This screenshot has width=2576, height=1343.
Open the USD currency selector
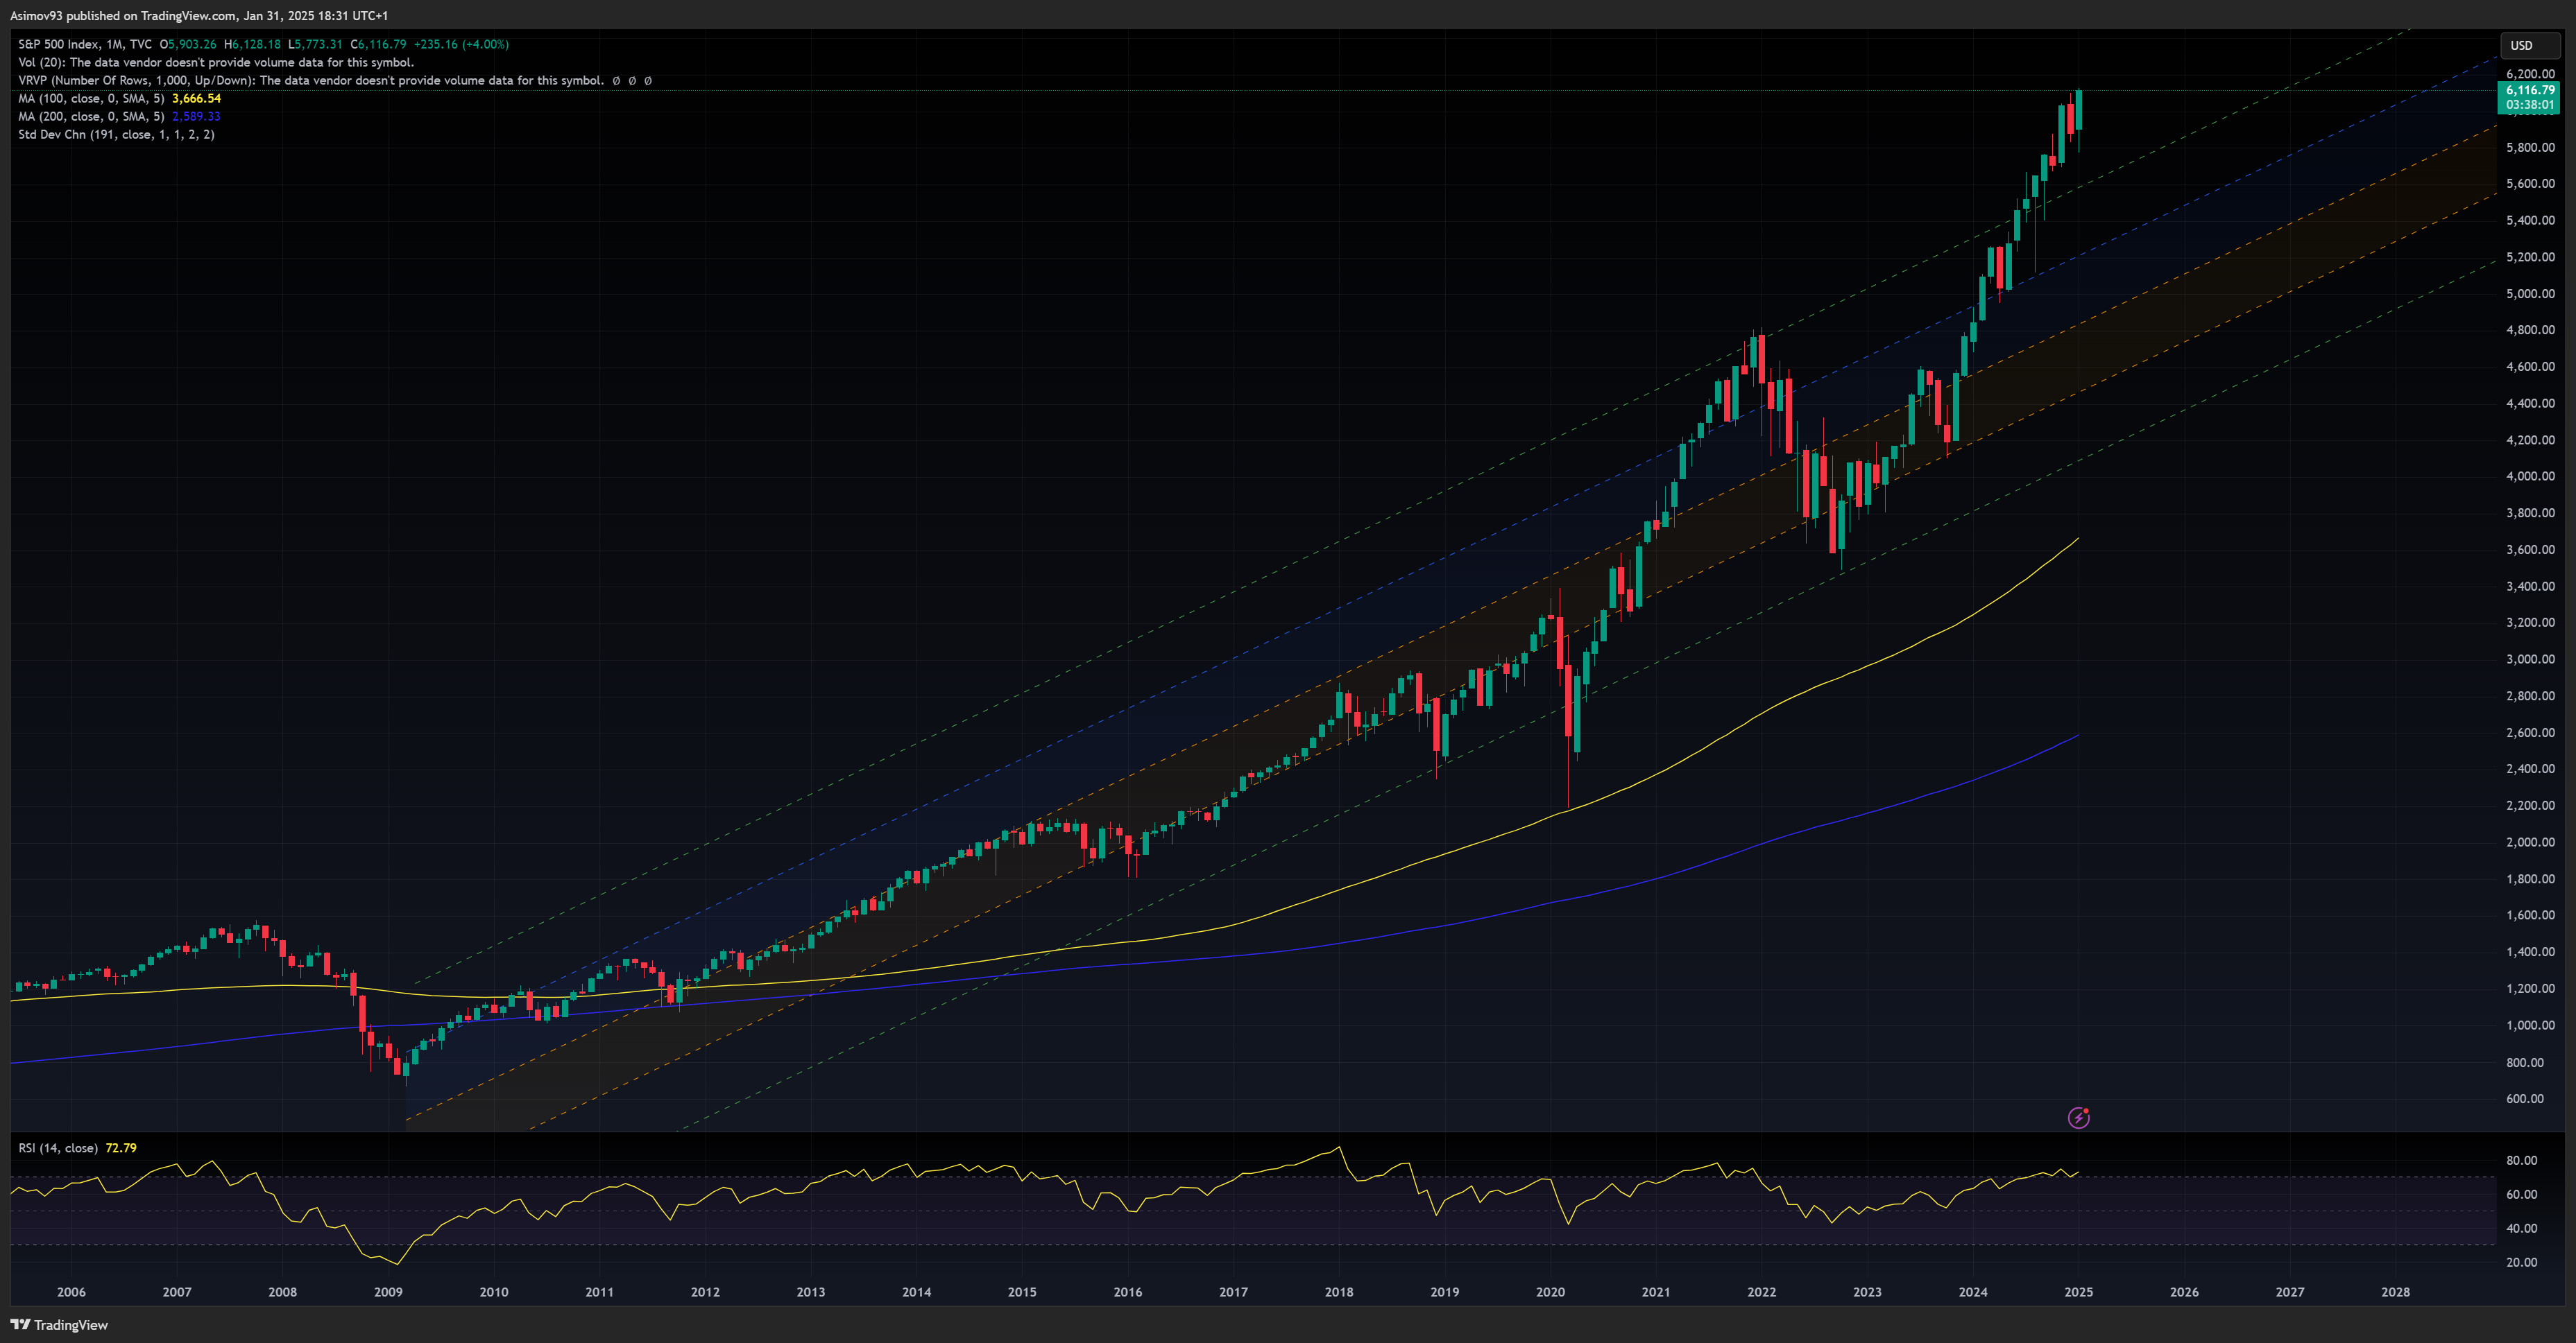(x=2521, y=45)
